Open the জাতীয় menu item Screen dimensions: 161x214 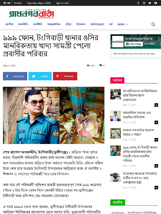point(9,24)
